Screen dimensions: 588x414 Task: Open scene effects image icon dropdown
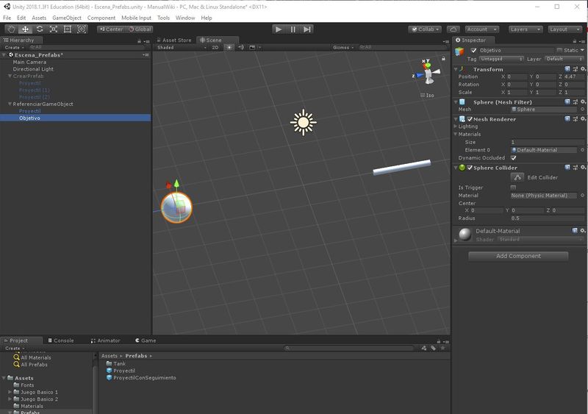[254, 47]
